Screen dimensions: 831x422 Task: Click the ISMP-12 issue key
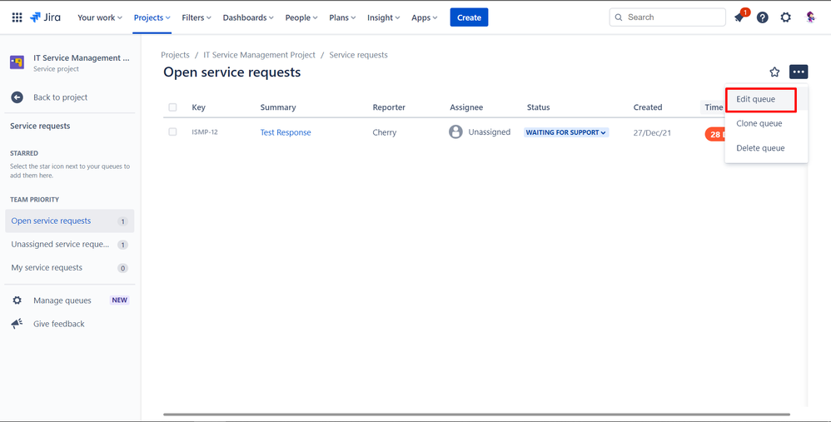tap(205, 132)
